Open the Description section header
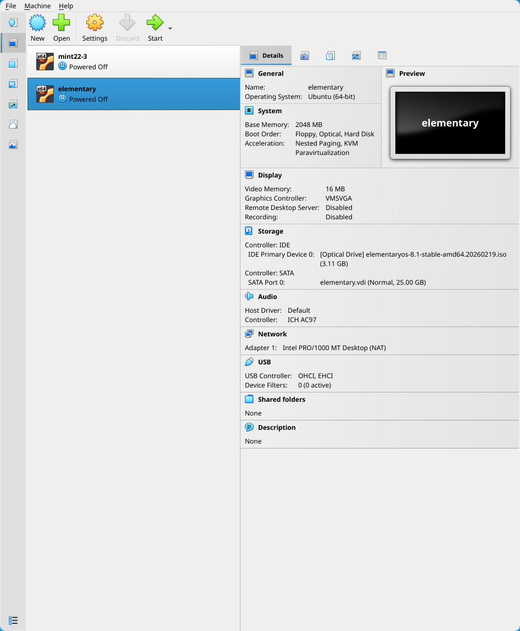 [x=277, y=428]
